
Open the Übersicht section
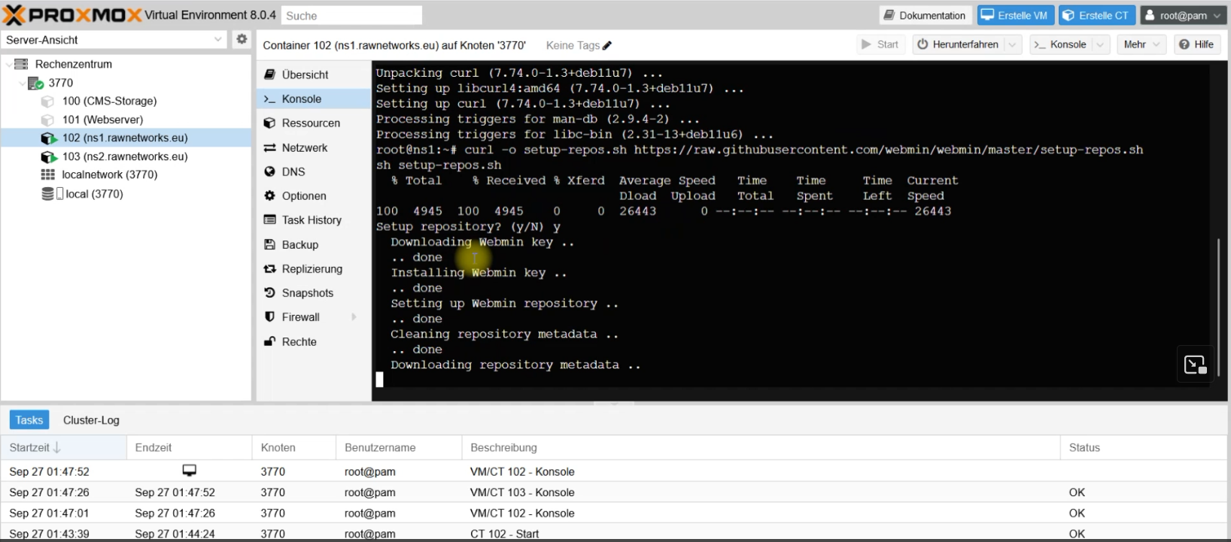(x=314, y=74)
